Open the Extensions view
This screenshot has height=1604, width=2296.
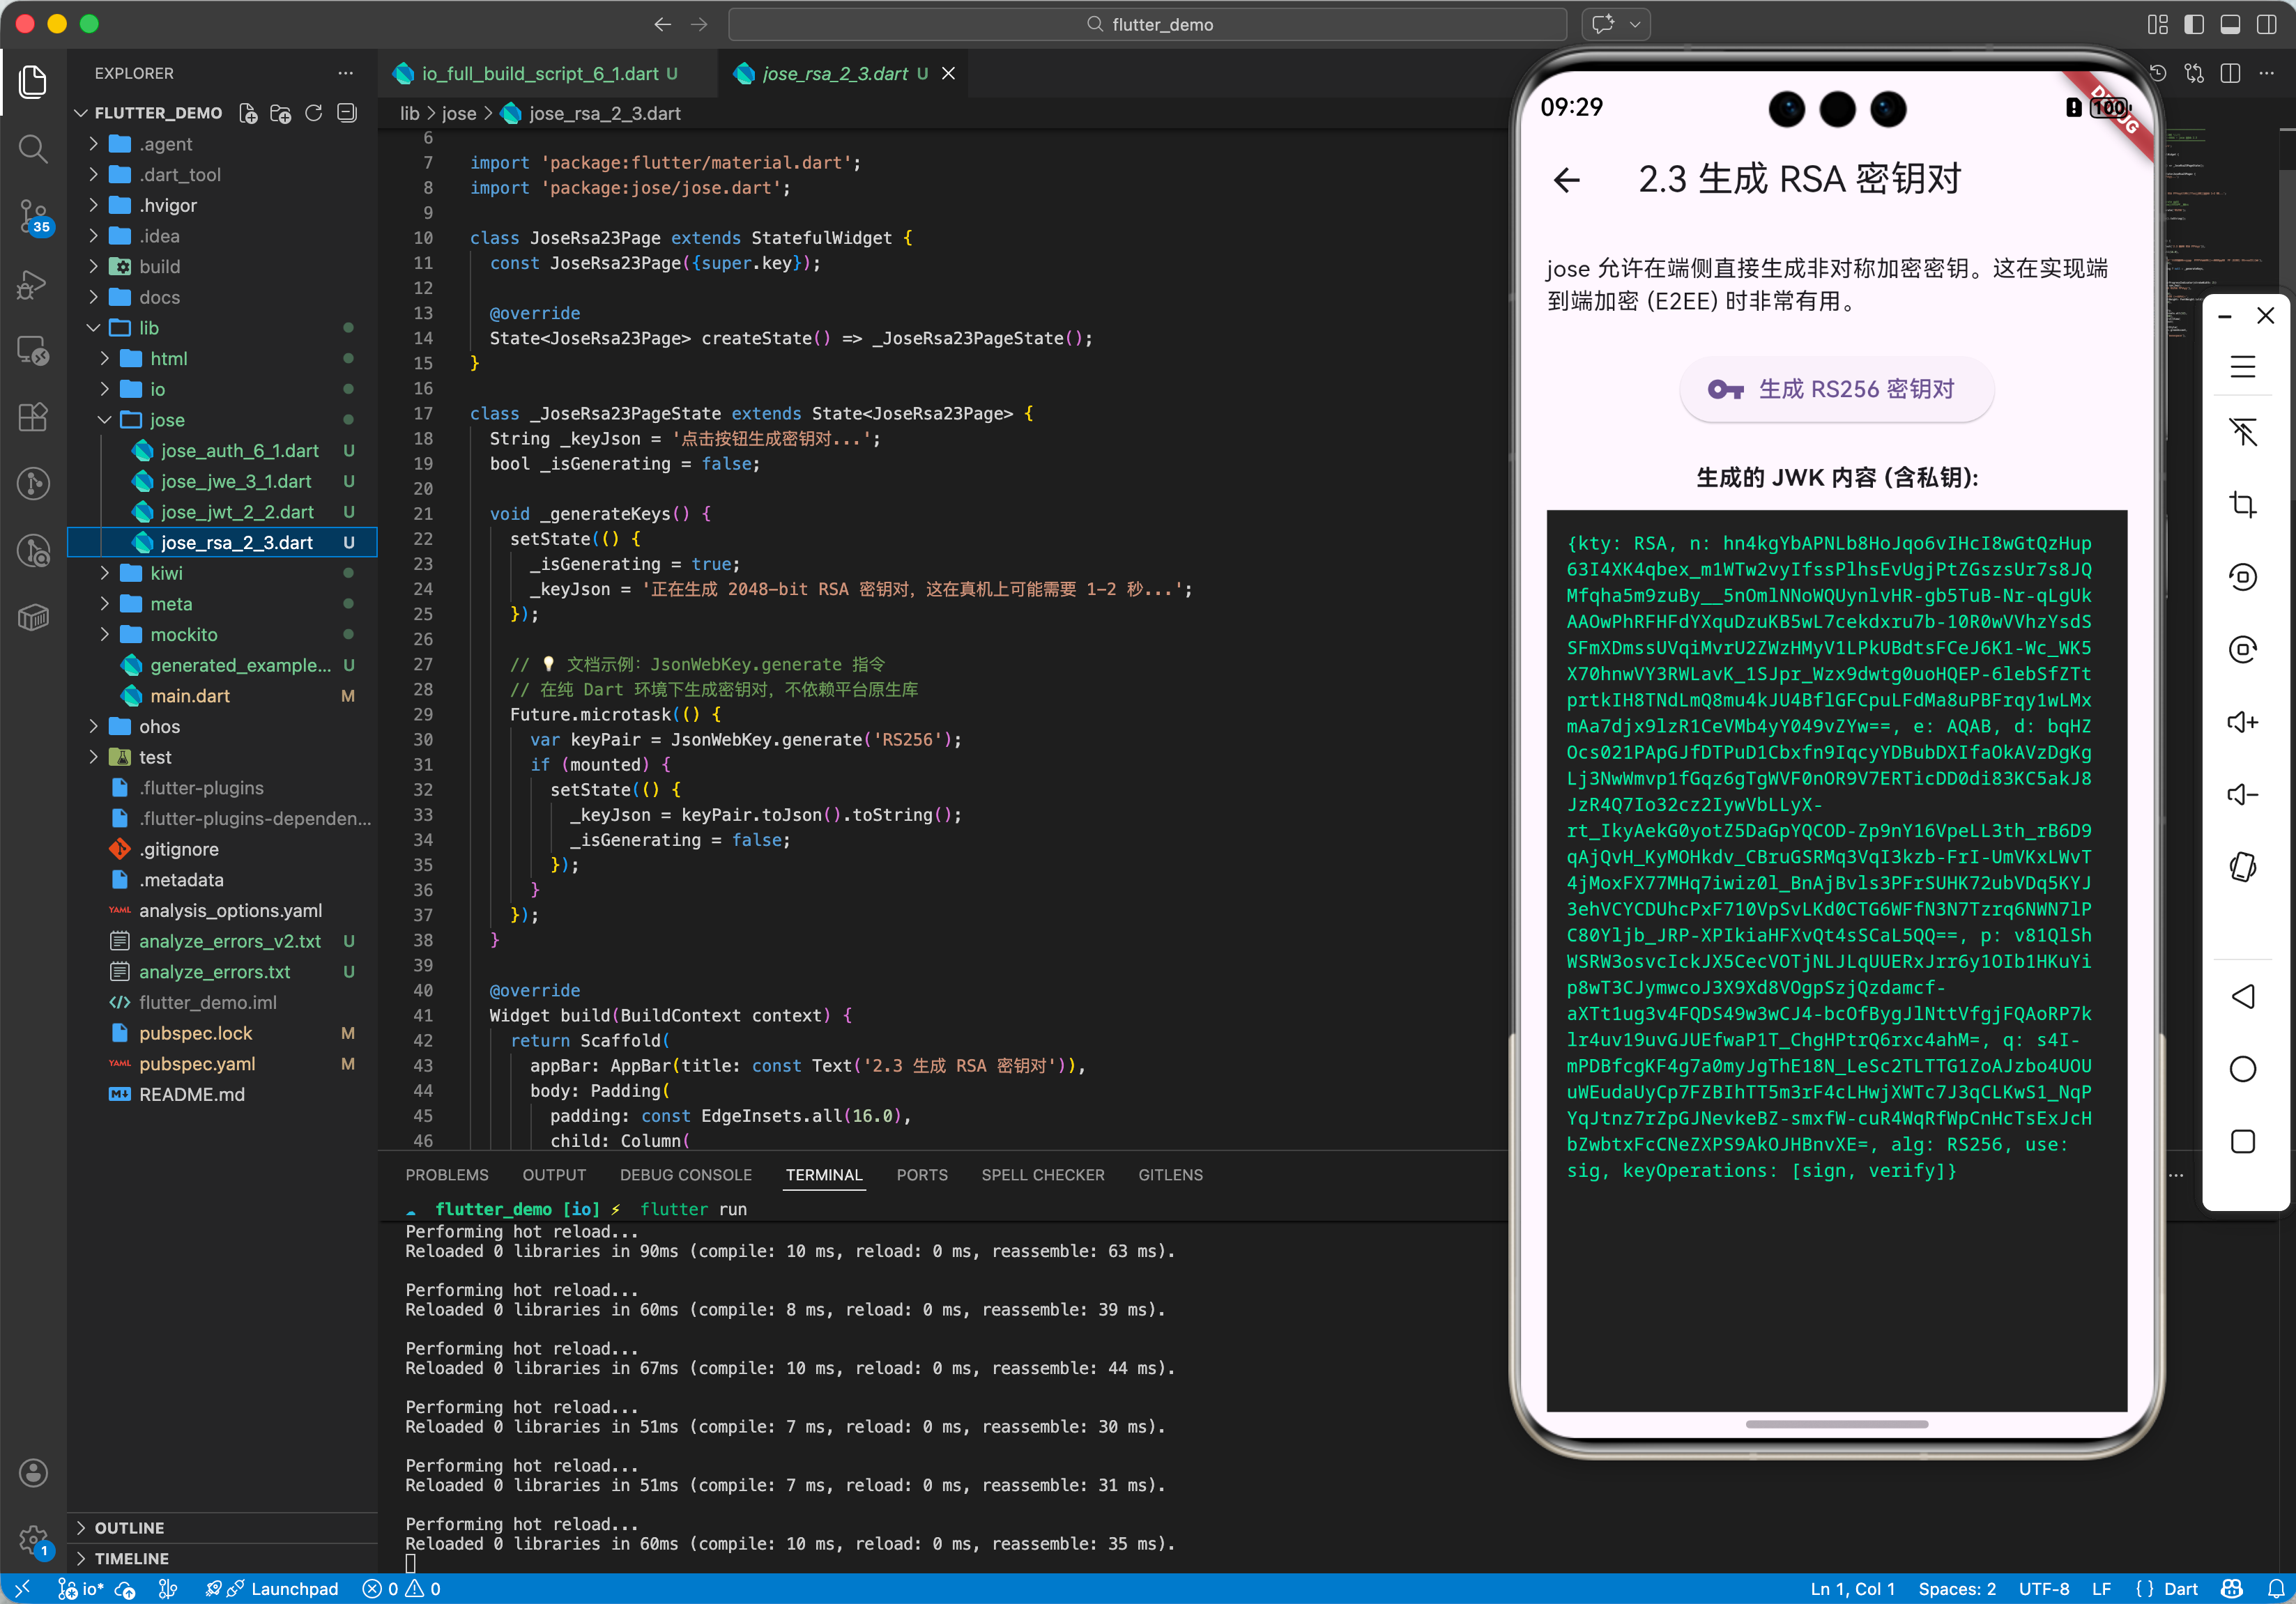point(33,417)
